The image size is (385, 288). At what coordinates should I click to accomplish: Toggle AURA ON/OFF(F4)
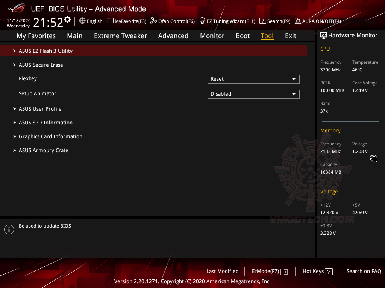pyautogui.click(x=321, y=21)
